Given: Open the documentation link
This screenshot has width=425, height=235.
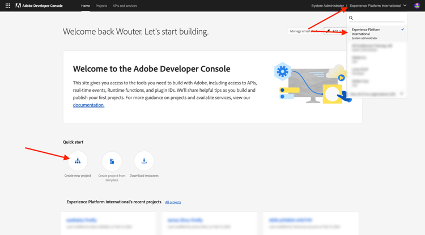Looking at the screenshot, I should 88,105.
